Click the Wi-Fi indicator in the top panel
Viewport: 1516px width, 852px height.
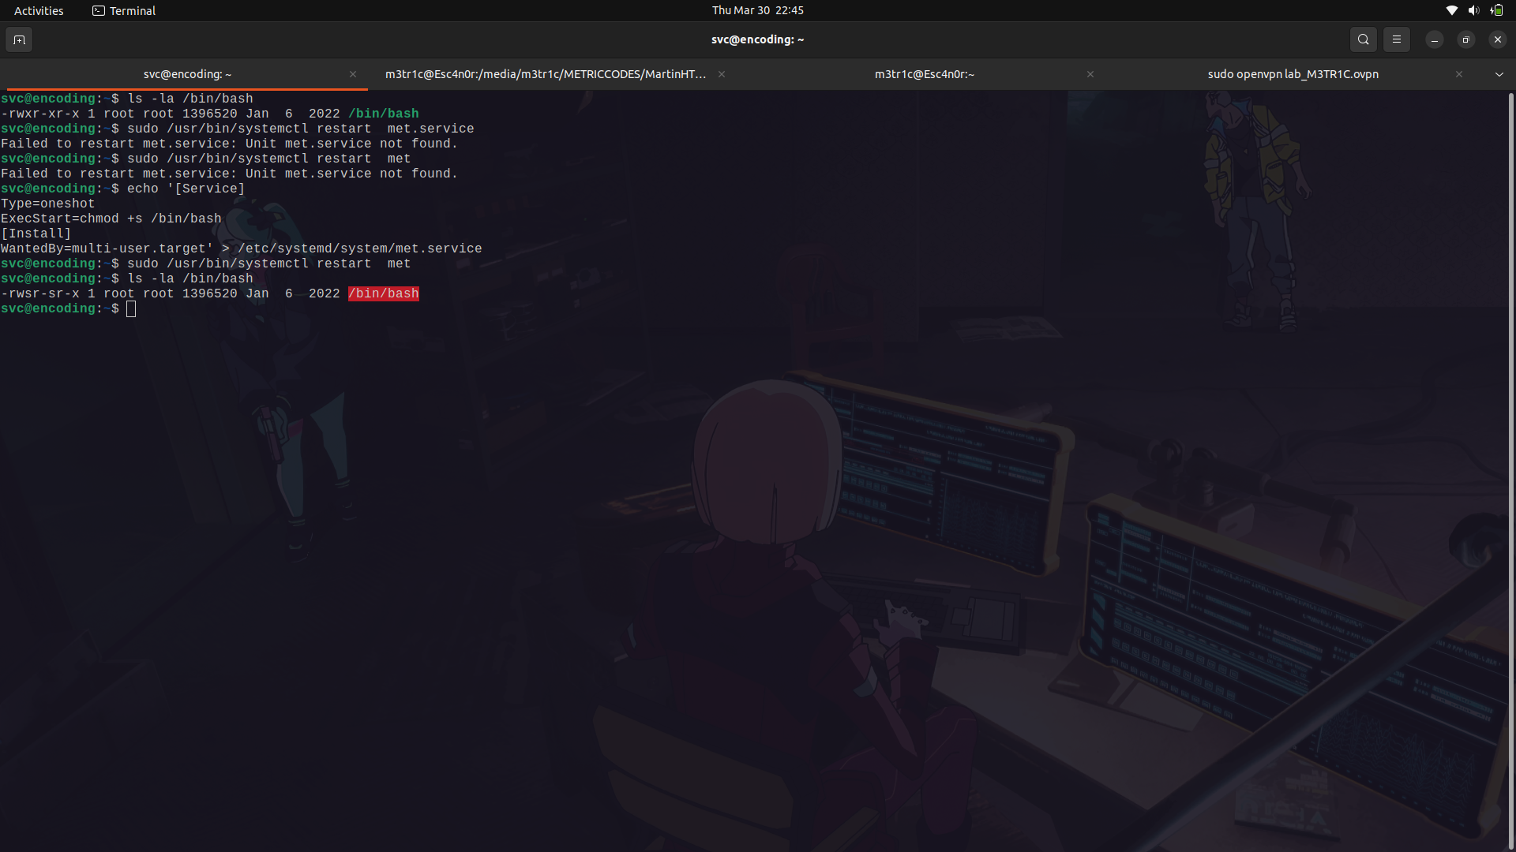coord(1452,10)
